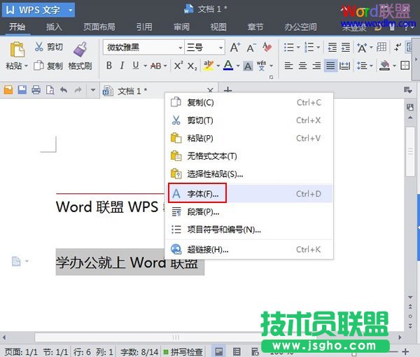Open a new document tab with plus
420x357 pixels.
coord(227,90)
